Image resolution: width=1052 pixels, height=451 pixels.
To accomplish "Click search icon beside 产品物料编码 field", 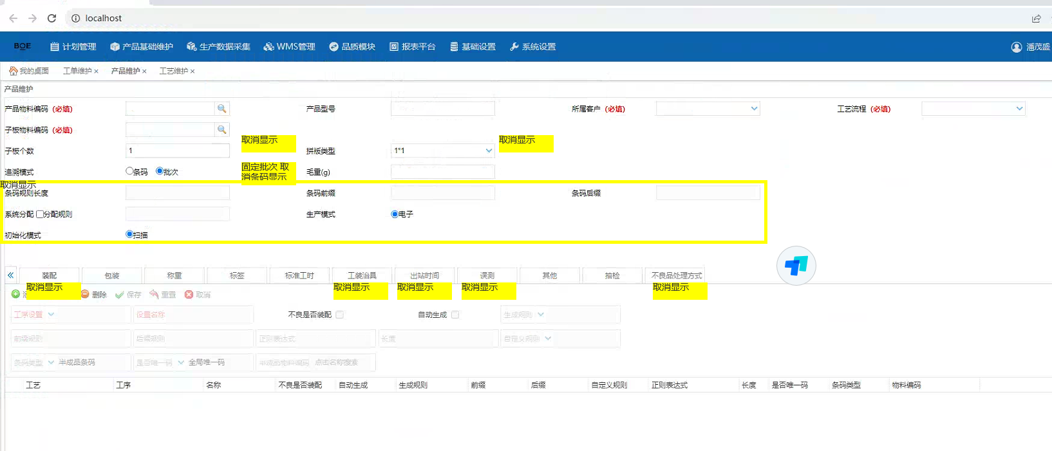I will pyautogui.click(x=221, y=109).
